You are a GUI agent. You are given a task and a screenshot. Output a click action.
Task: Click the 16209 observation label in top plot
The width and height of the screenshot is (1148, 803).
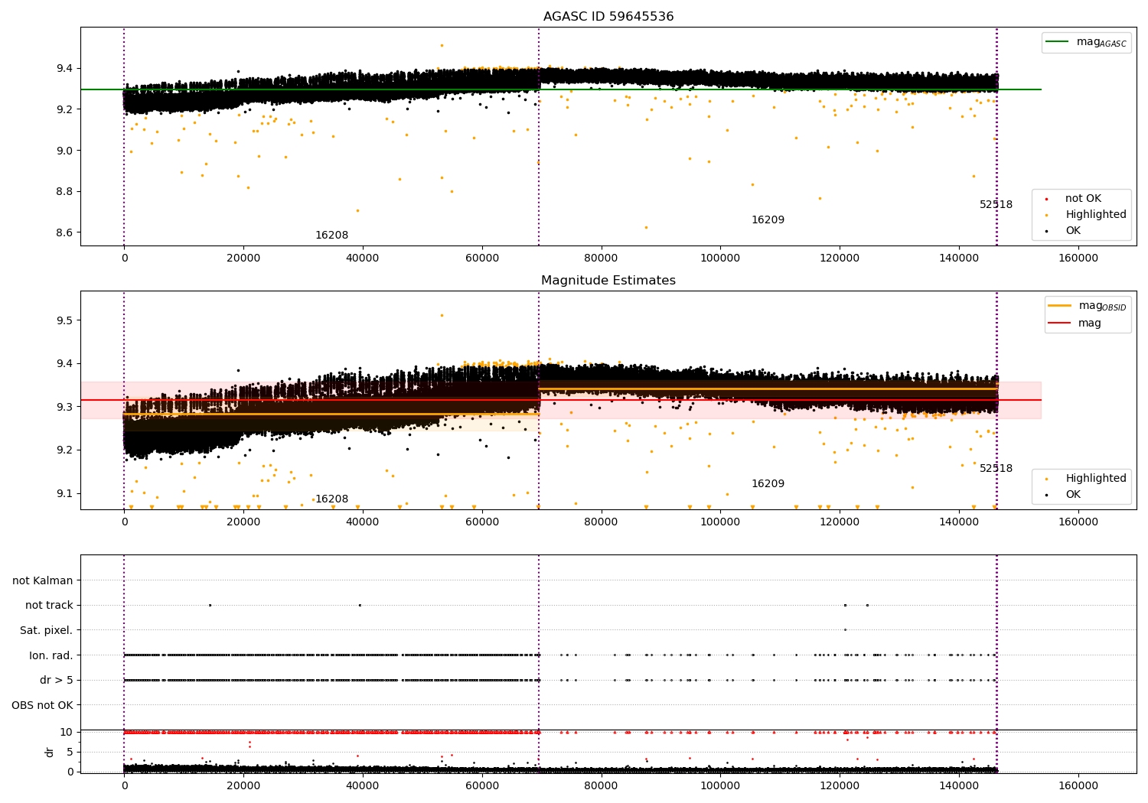(x=768, y=220)
